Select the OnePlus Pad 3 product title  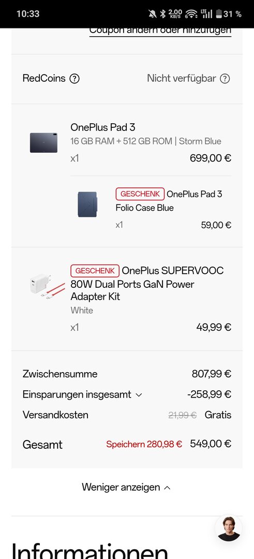click(x=102, y=127)
